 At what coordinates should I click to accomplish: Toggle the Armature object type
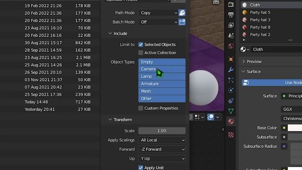(162, 84)
